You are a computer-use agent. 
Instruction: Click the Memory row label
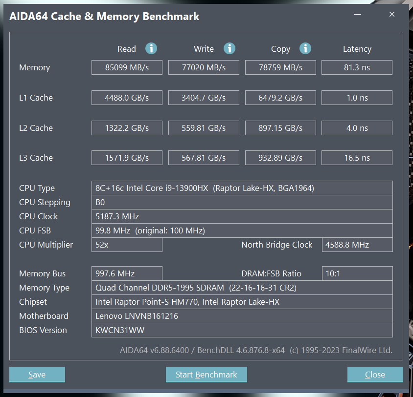(35, 67)
